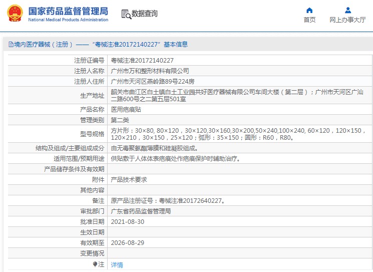373x272 pixels.
Task: Click registrant name 广州市万和整形材料有限公司
Action: click(150, 71)
